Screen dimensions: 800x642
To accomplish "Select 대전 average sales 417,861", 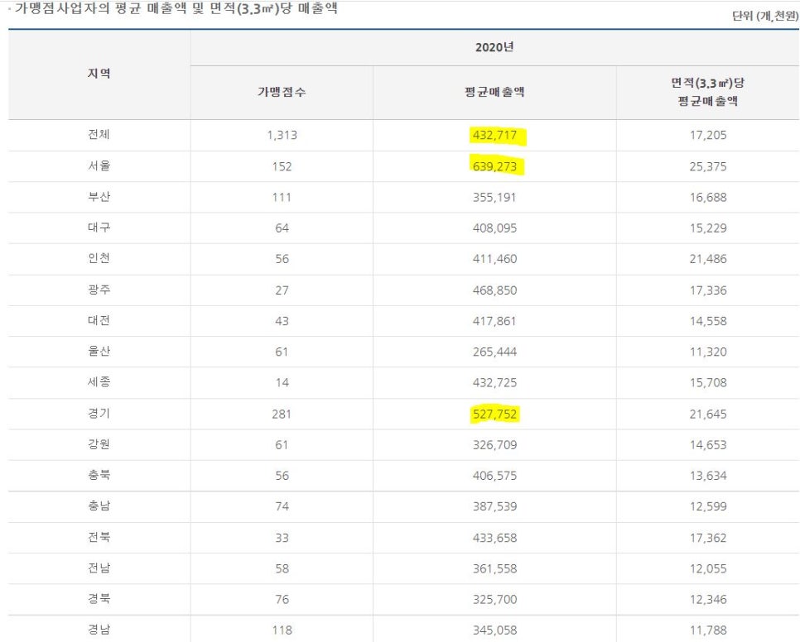I will pyautogui.click(x=494, y=322).
